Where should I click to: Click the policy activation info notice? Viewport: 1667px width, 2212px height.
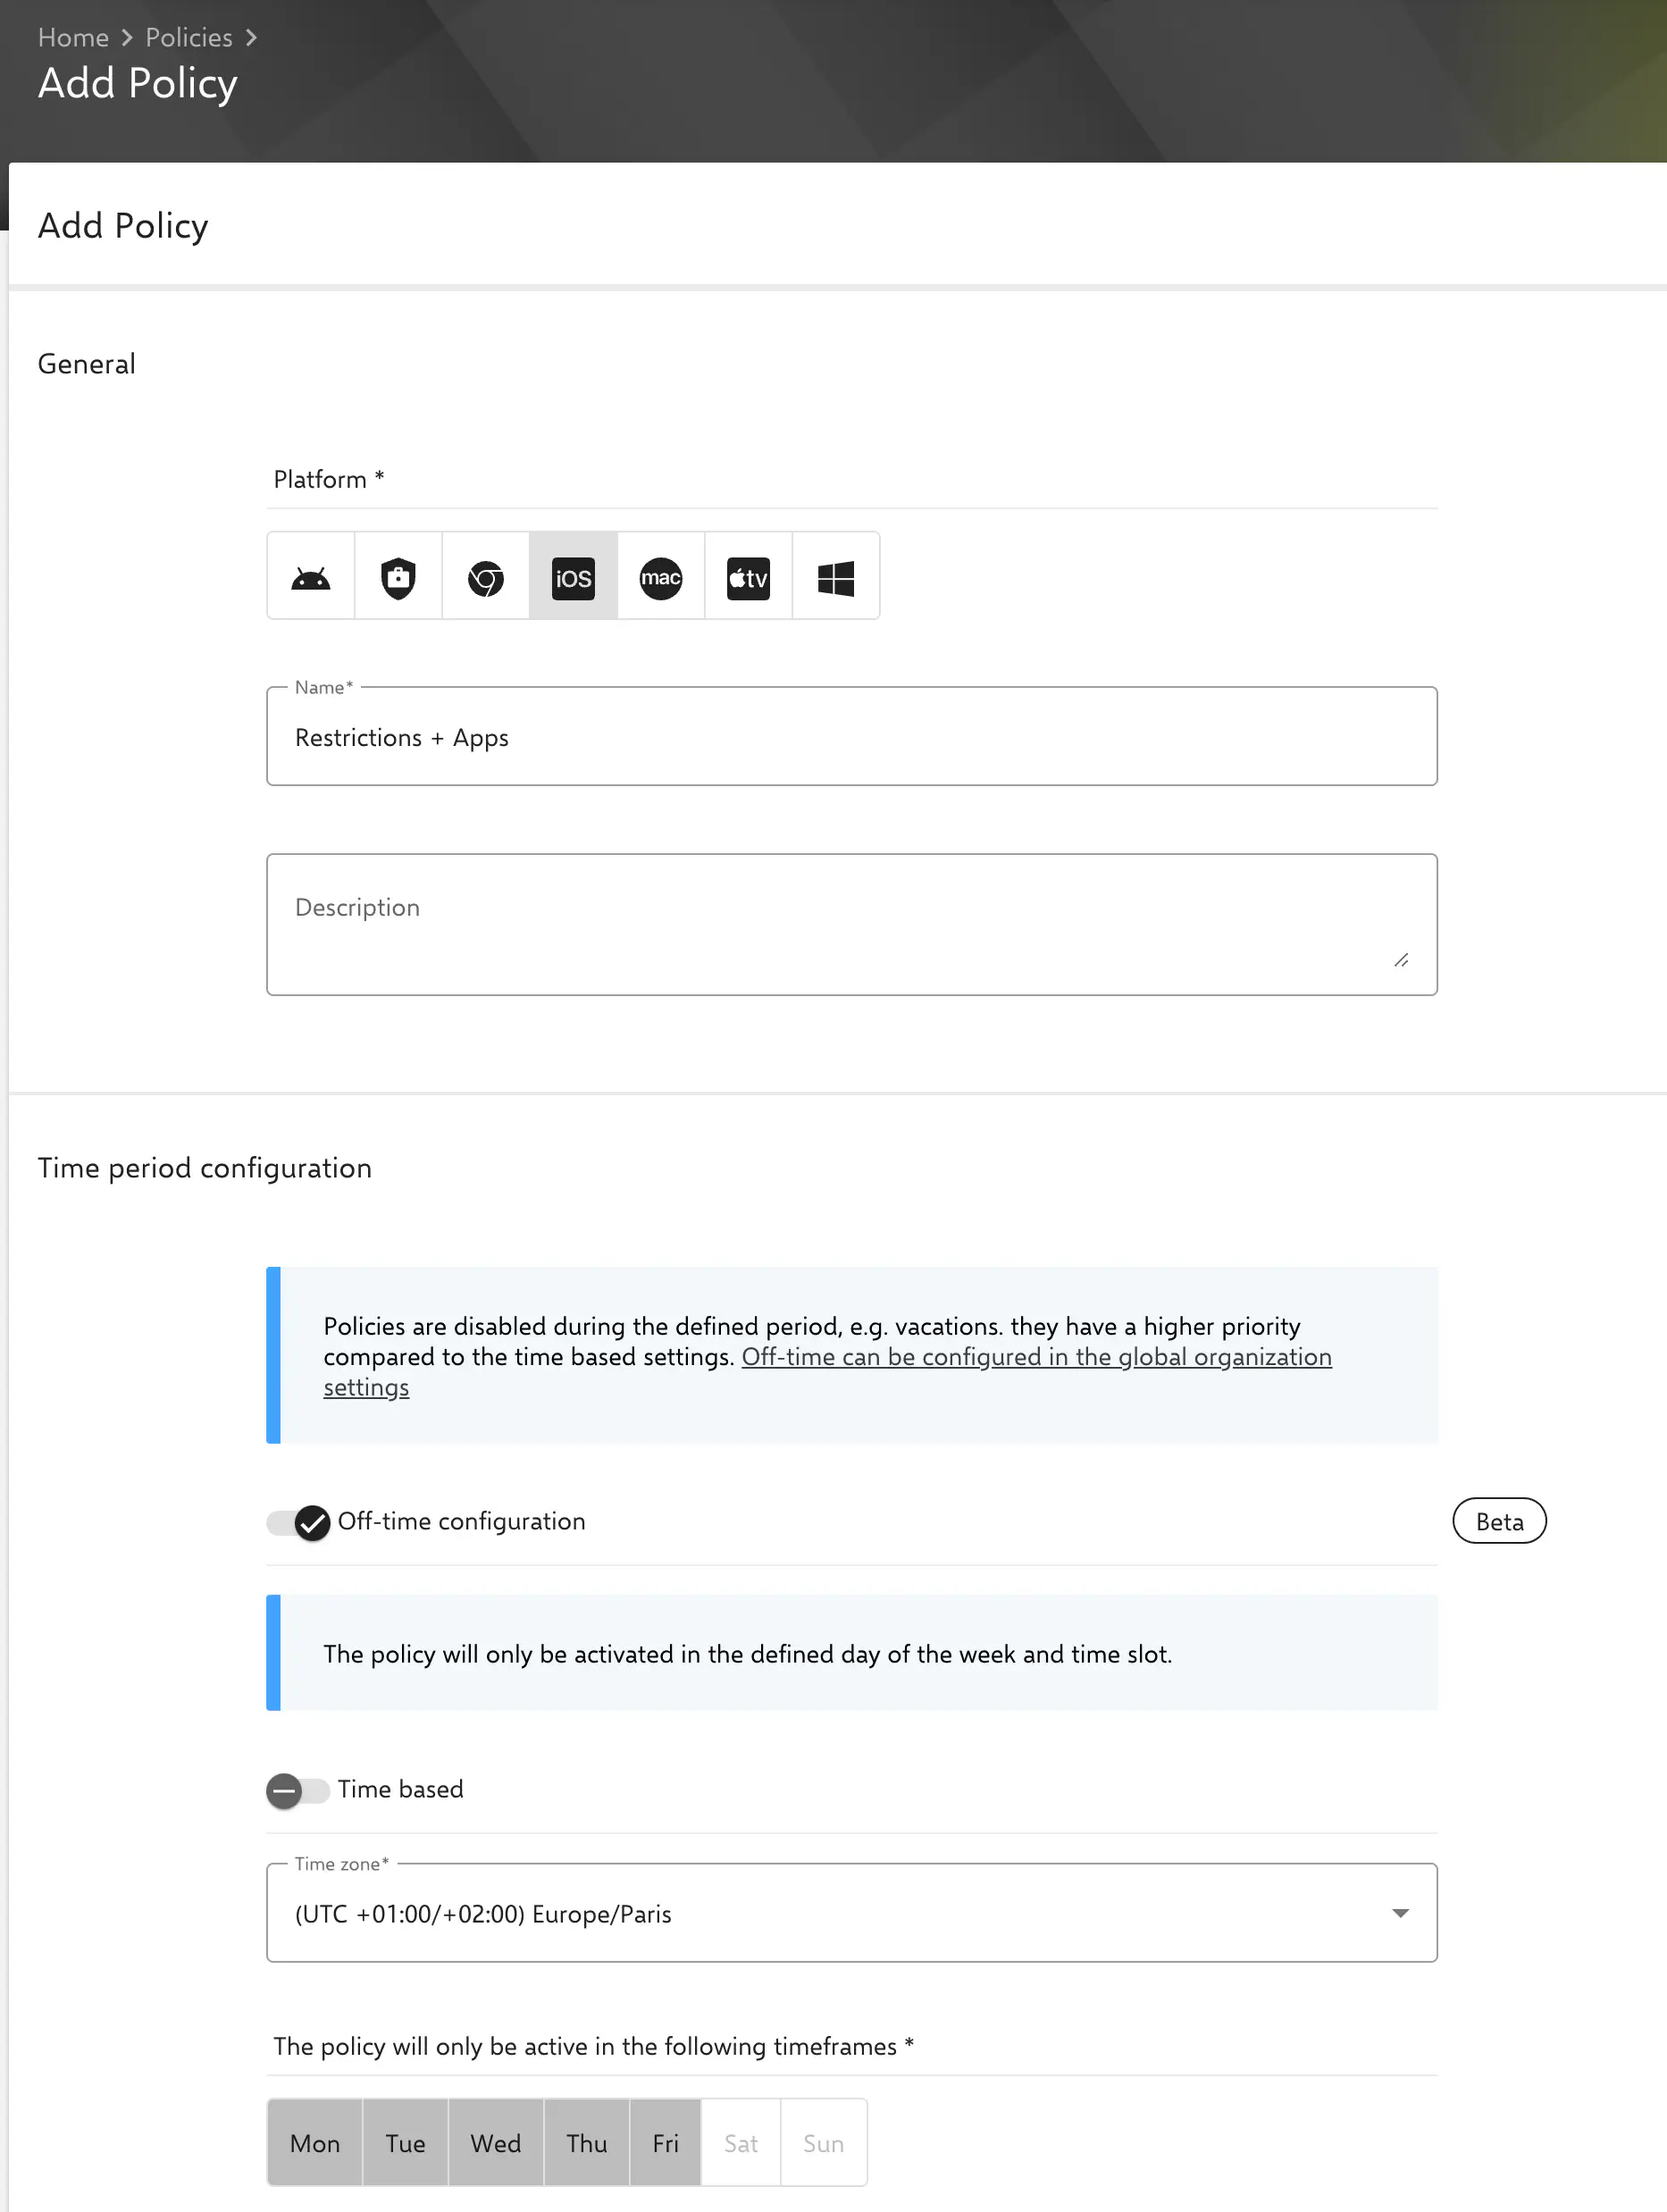click(x=852, y=1653)
